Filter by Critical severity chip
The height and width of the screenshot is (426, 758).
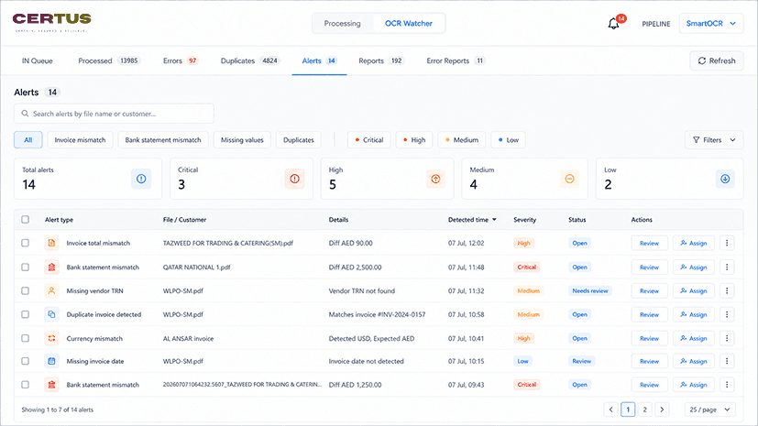[368, 140]
